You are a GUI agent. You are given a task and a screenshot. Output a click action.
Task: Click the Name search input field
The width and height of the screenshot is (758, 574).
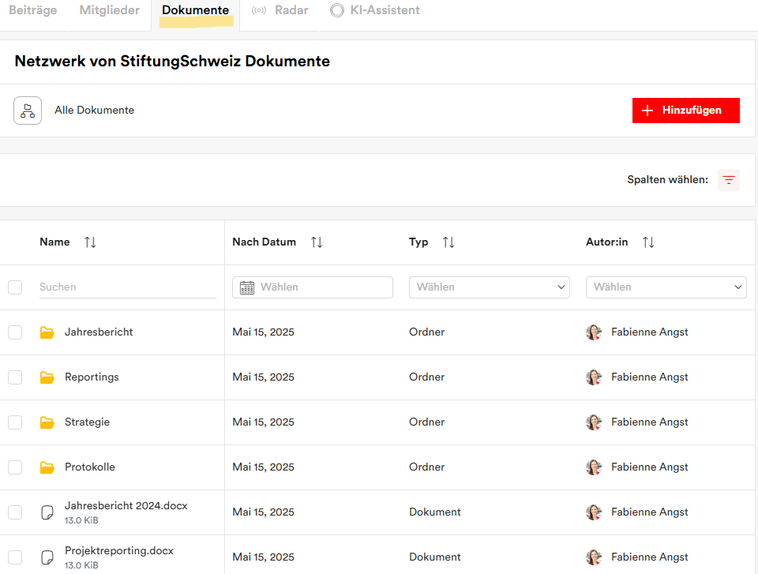(x=127, y=287)
